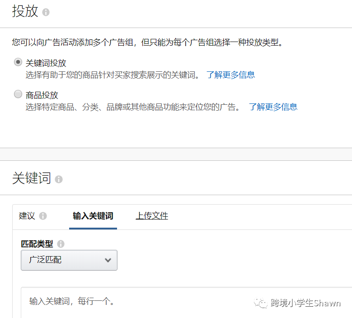The image size is (352, 318).
Task: Click the 跨境小学生Shawn watermark text
Action: [x=305, y=303]
